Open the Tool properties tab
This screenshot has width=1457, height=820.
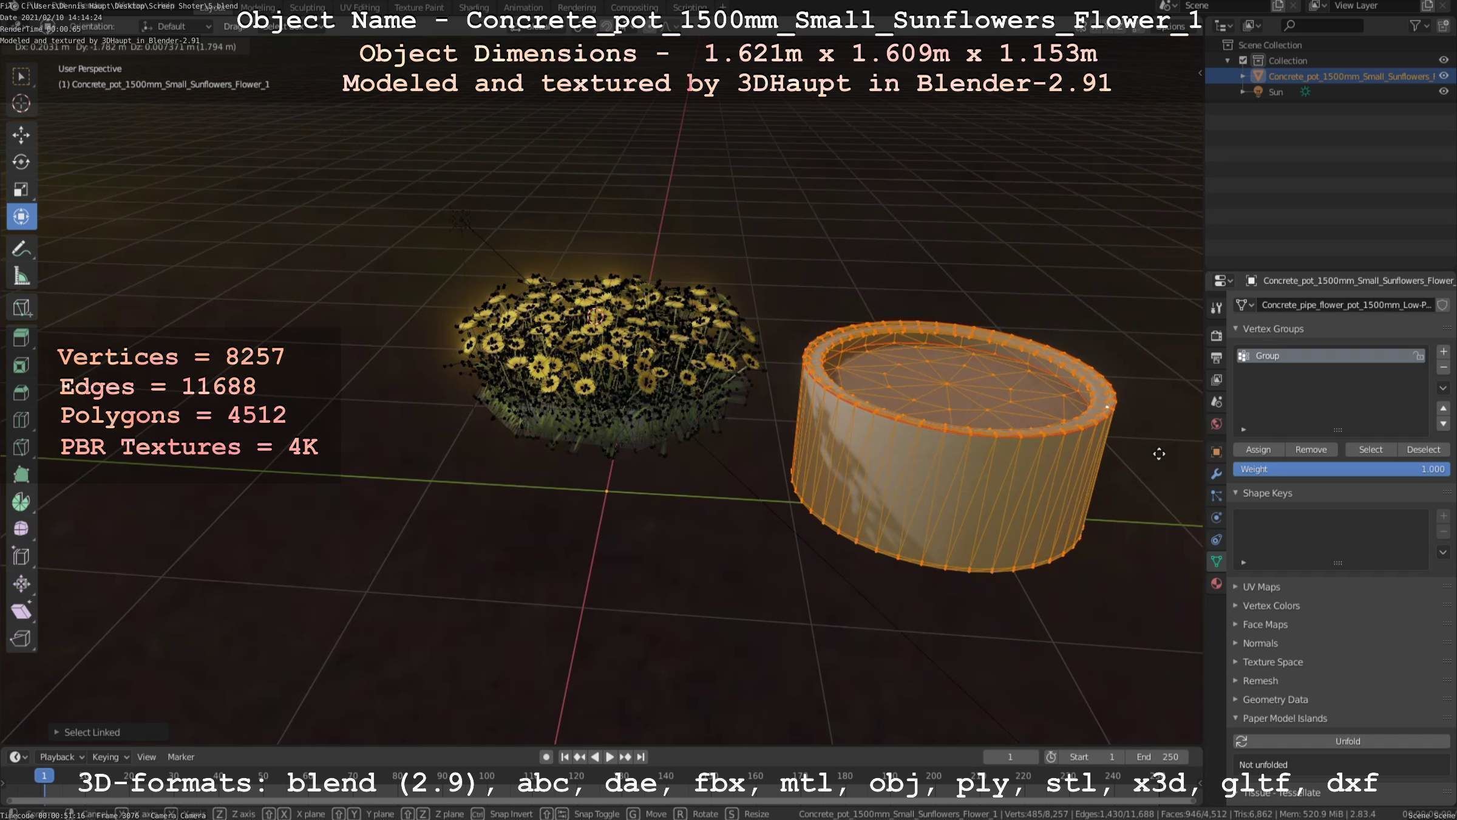click(x=1216, y=308)
